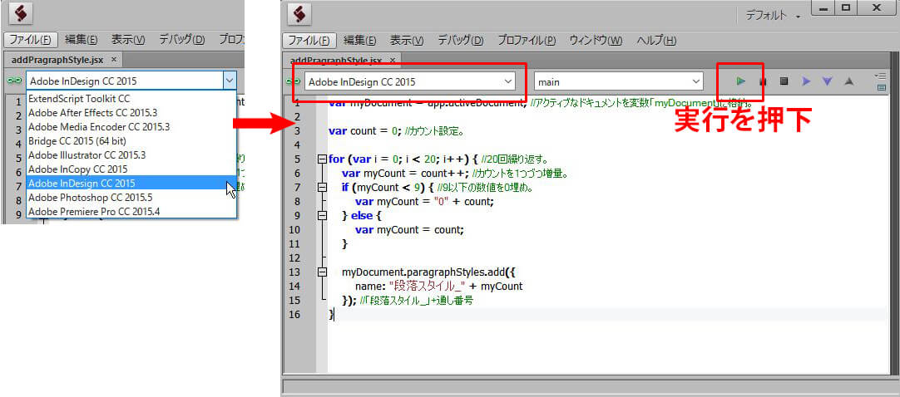Click line number 3 in right editor gutter

point(297,131)
